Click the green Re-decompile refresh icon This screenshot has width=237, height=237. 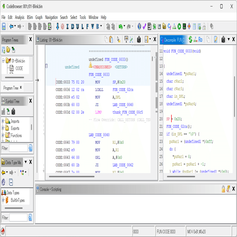click(x=190, y=40)
